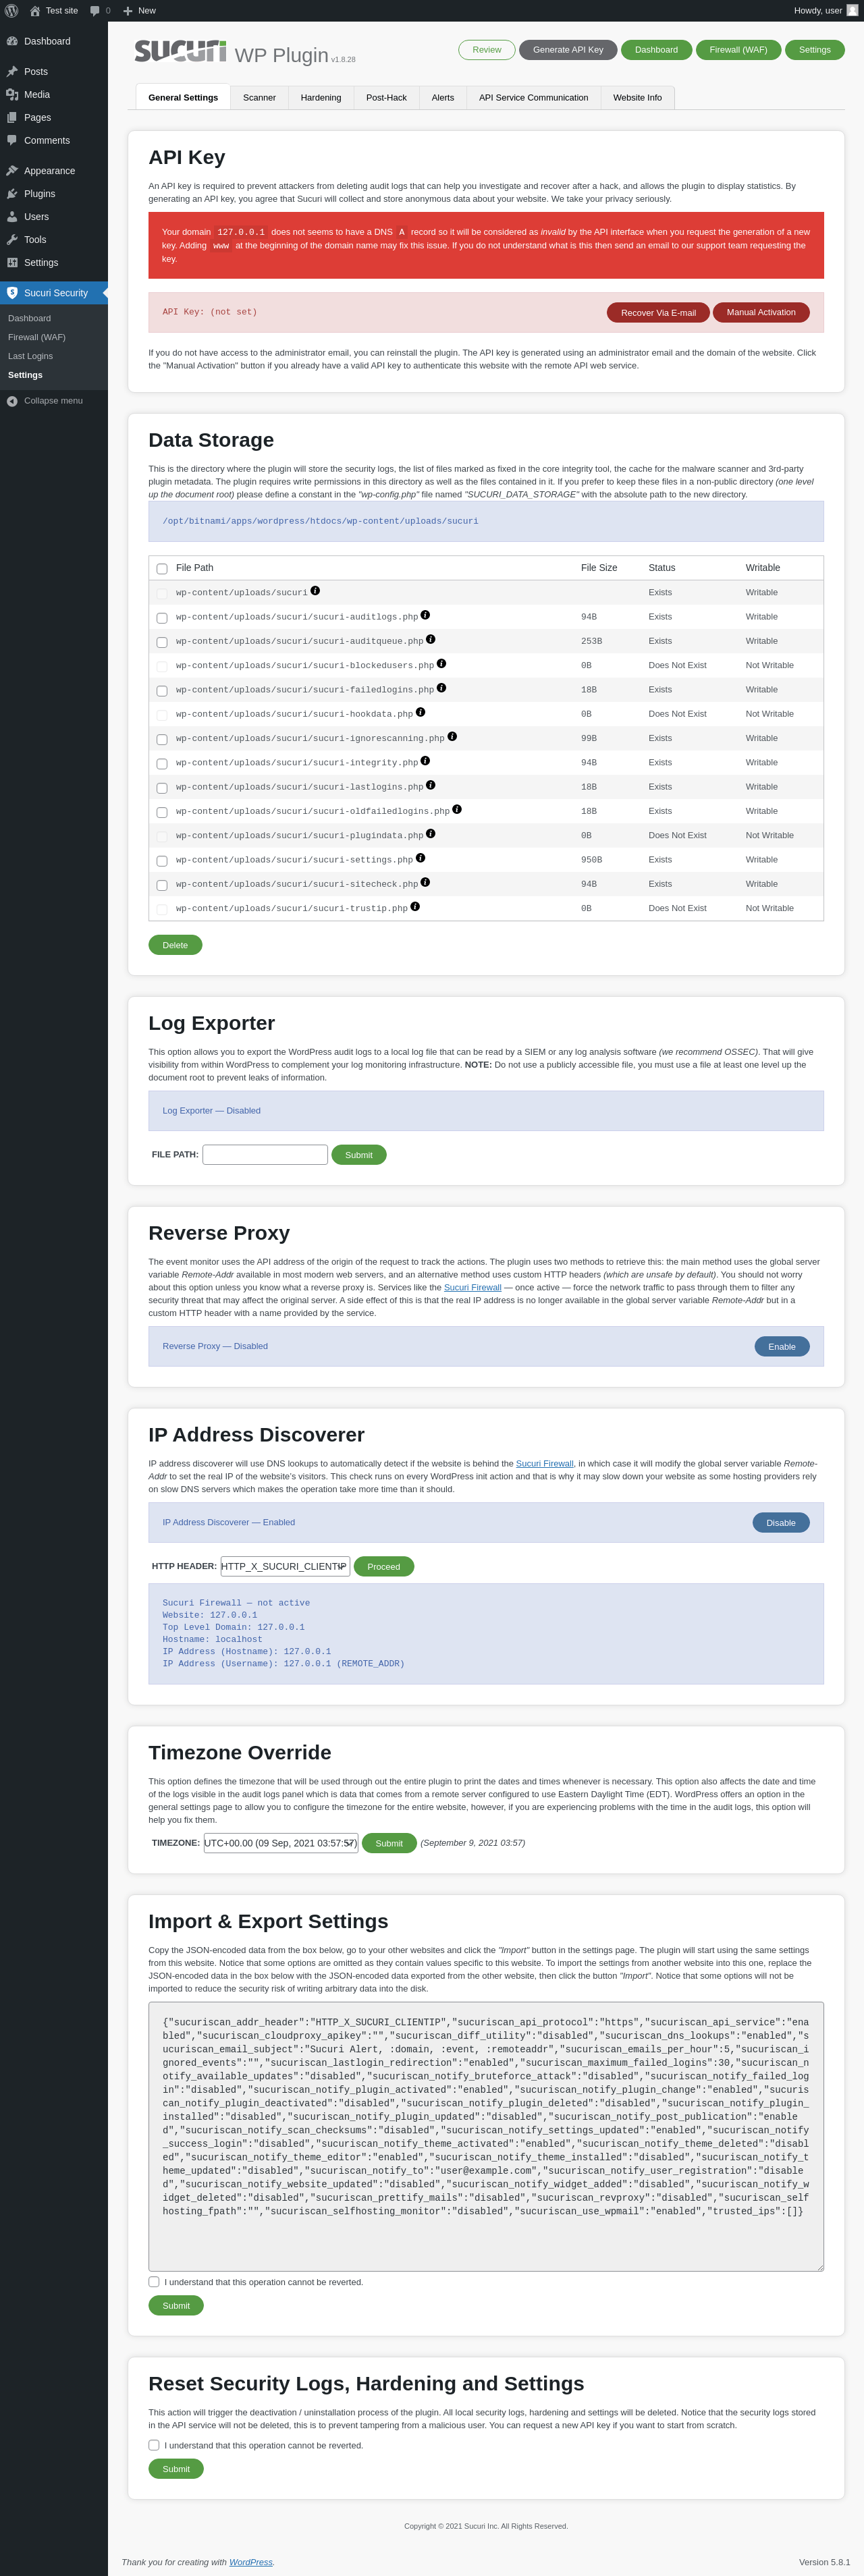Open the WordPress logo menu

click(12, 10)
